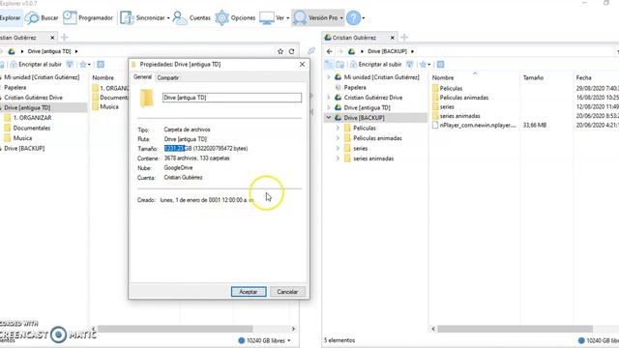Close the Propiedades dialog

pyautogui.click(x=302, y=65)
